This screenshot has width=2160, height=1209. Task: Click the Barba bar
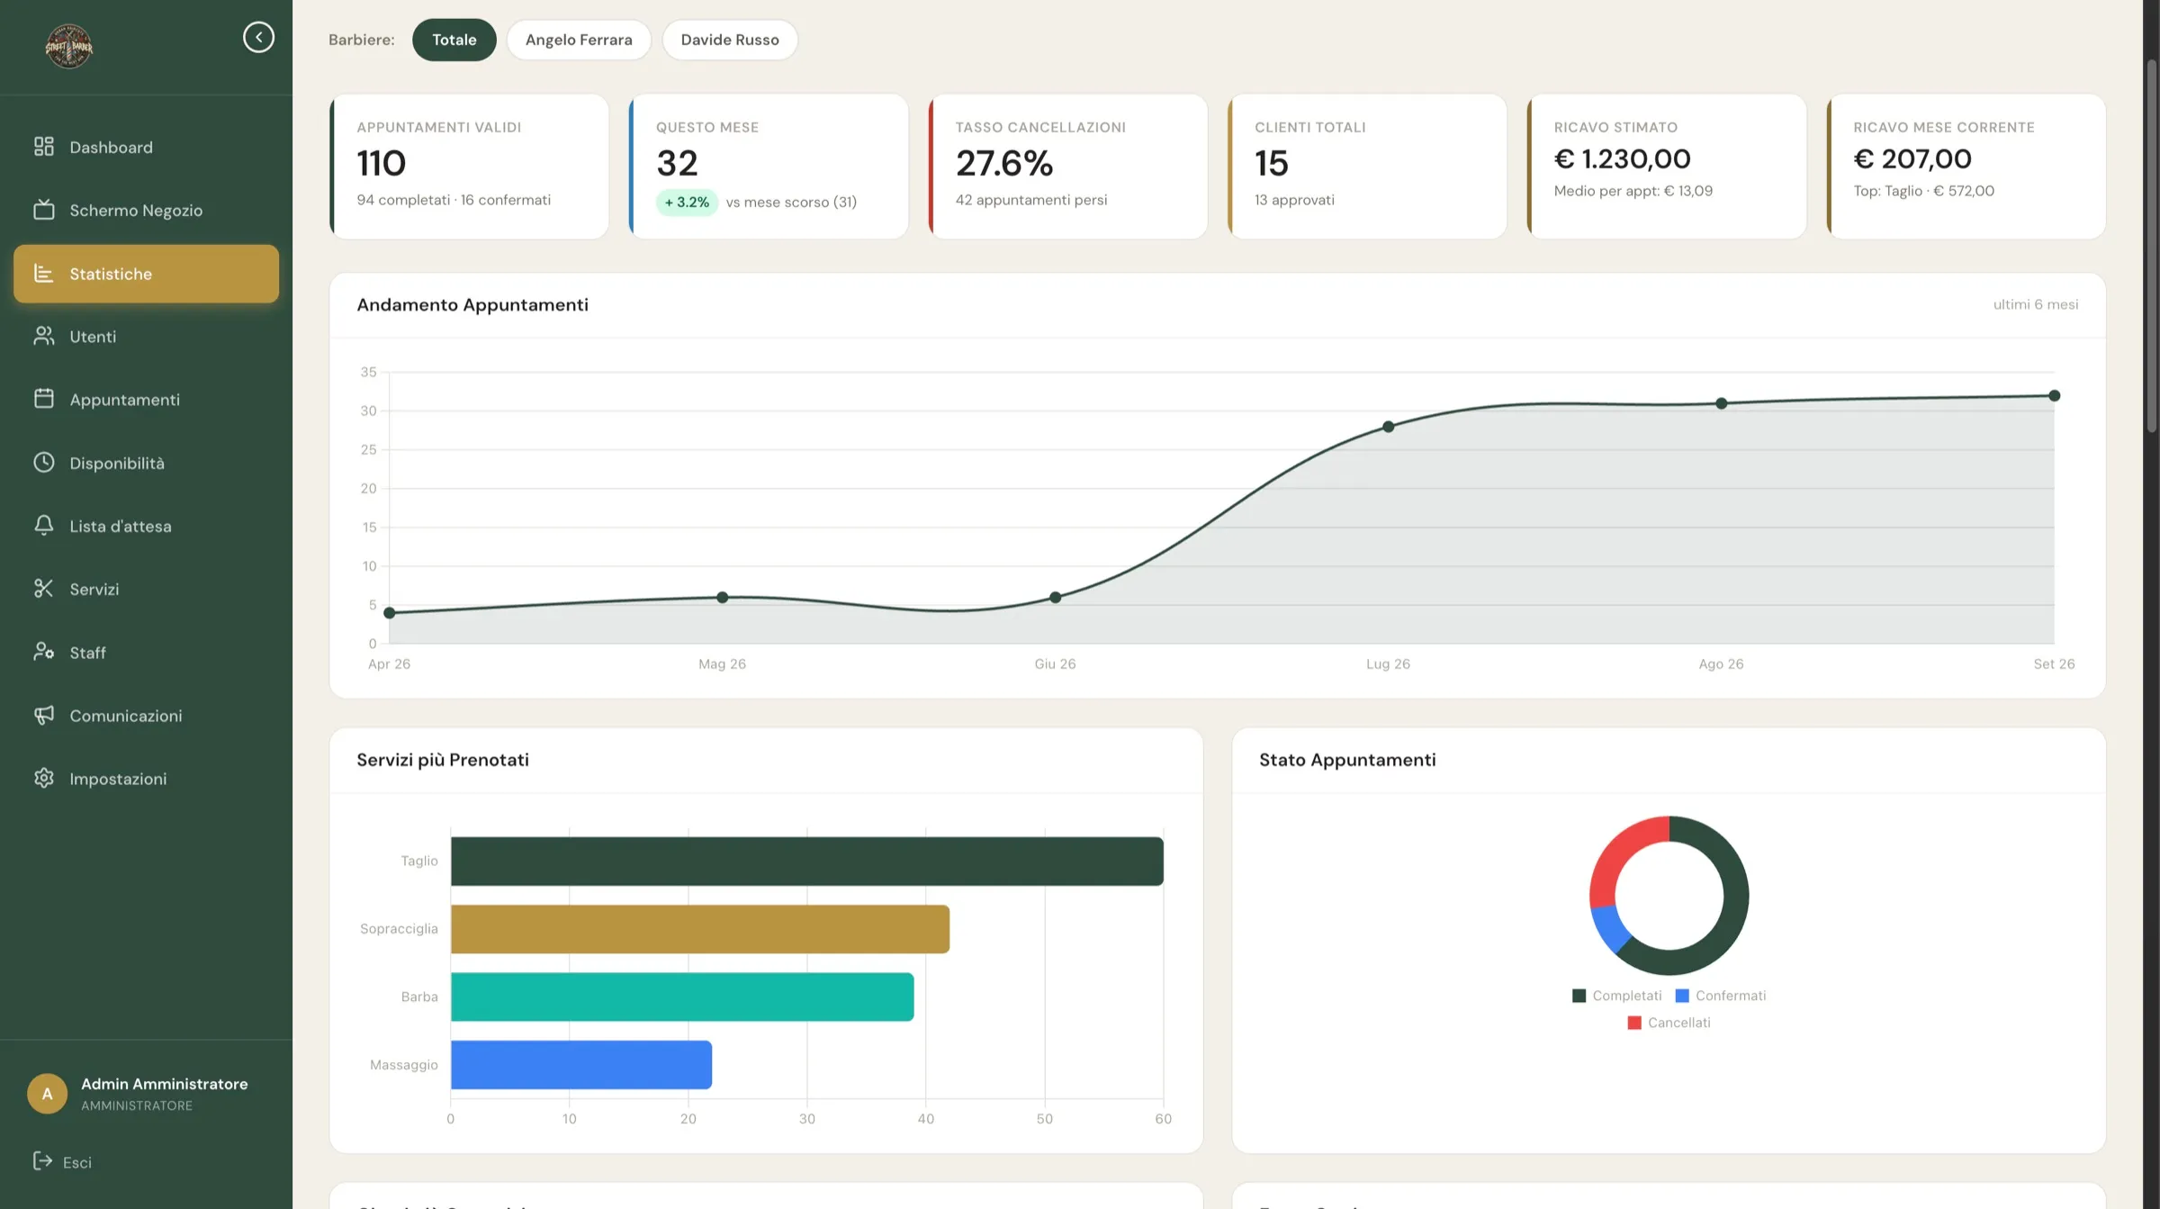[x=682, y=997]
